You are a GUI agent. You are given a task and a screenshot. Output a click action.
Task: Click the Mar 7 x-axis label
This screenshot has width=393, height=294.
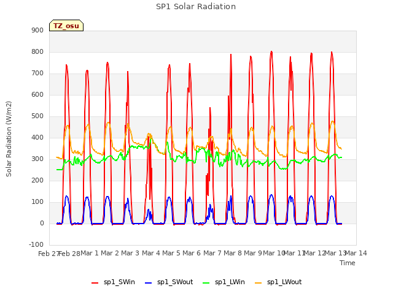point(212,253)
